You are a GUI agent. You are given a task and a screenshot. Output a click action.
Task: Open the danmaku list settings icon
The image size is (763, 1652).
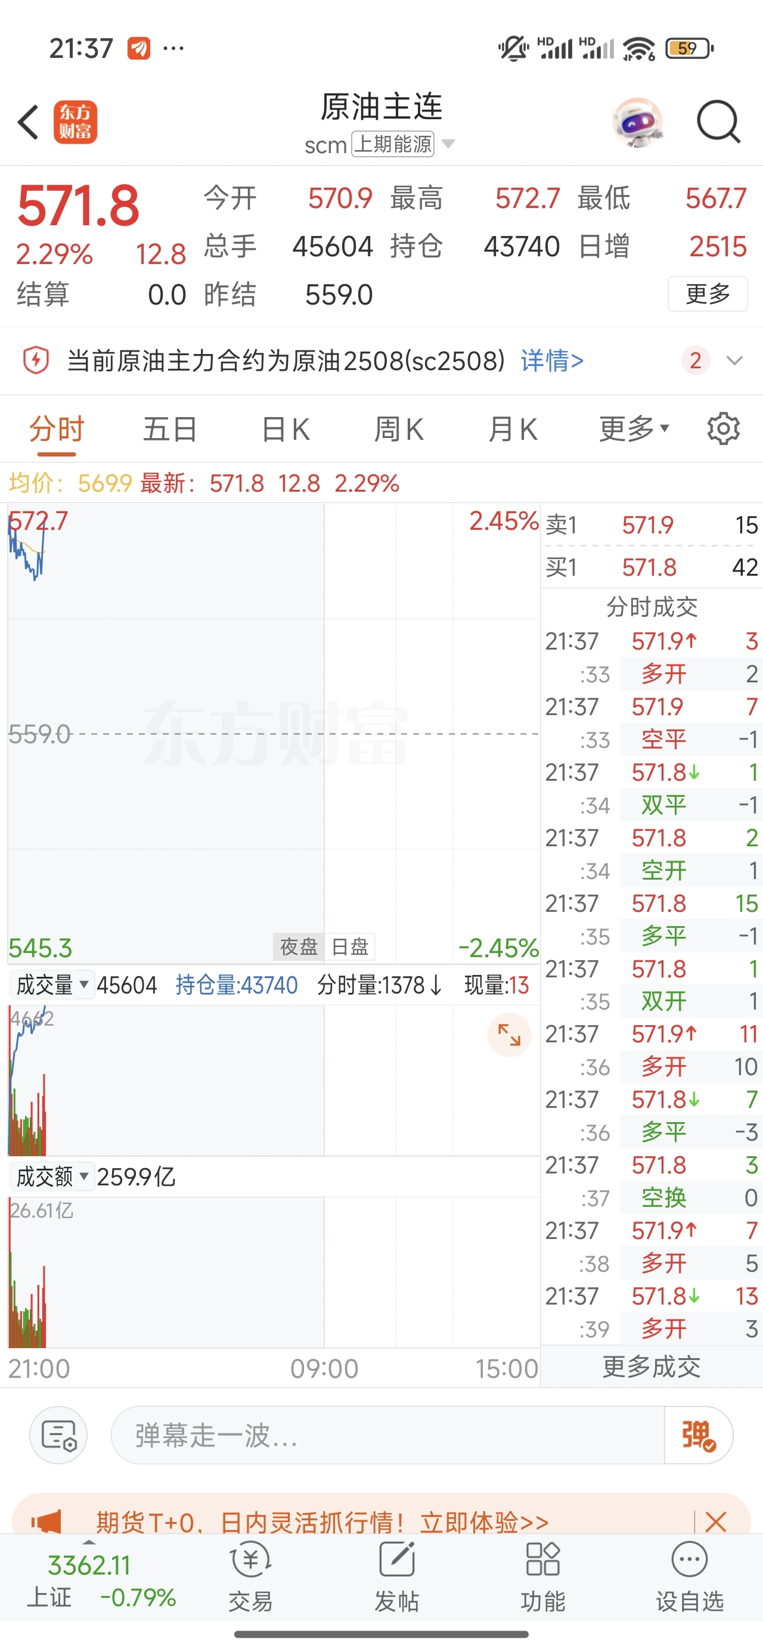[59, 1435]
